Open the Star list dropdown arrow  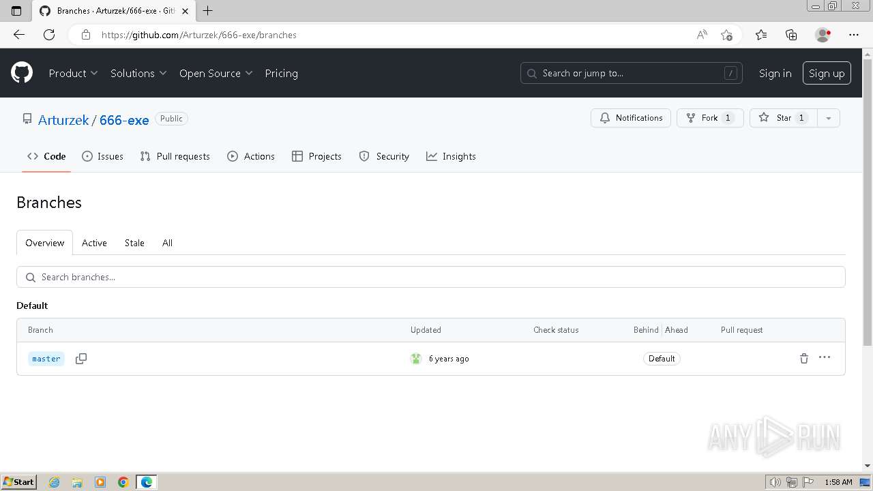(x=828, y=118)
